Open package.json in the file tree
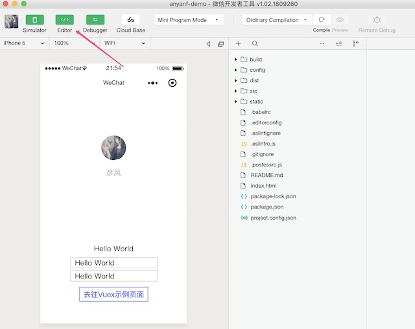Viewport: 415px width, 329px height. point(268,207)
